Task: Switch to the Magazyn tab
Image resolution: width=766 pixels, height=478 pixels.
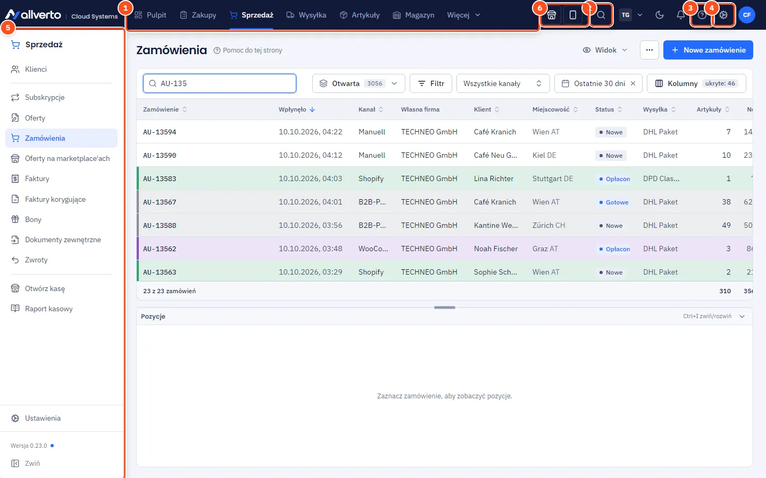Action: pyautogui.click(x=413, y=15)
